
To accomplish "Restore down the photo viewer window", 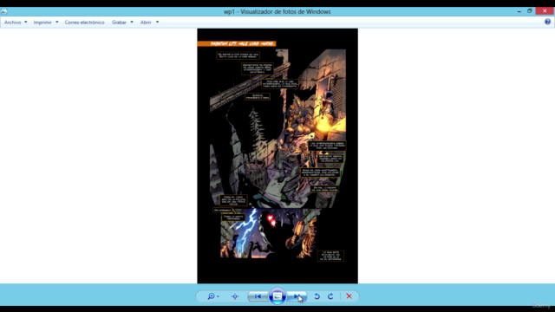I will pyautogui.click(x=530, y=11).
